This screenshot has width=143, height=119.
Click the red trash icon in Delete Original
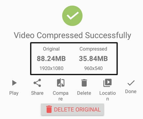pyautogui.click(x=49, y=109)
